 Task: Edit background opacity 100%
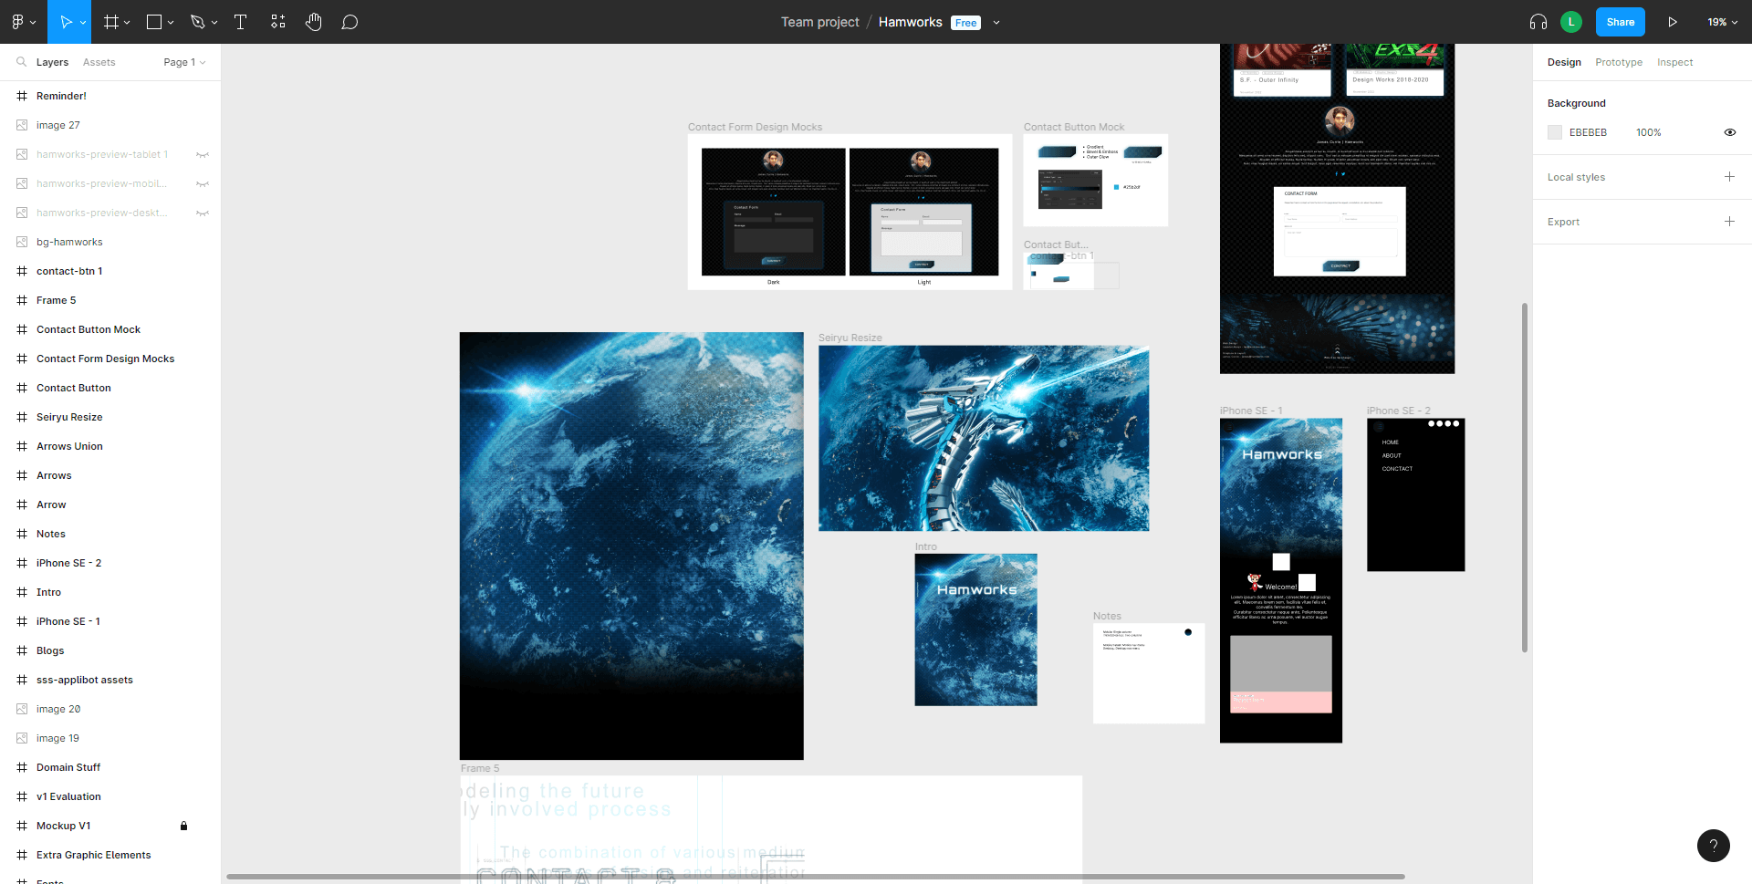click(x=1648, y=132)
